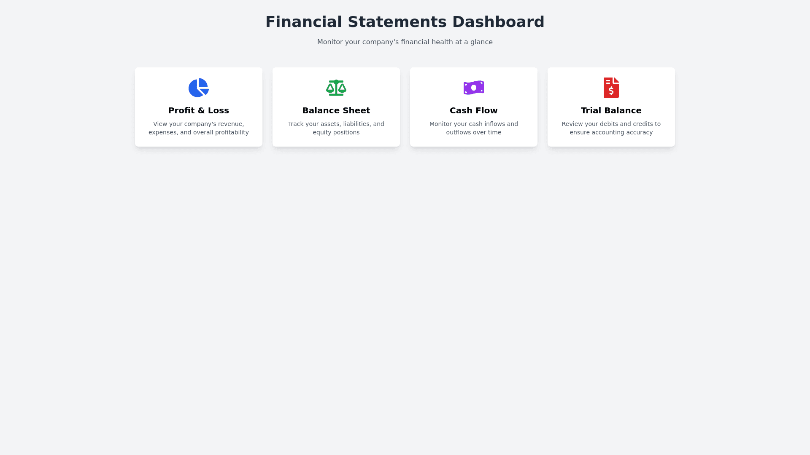Click the red invoice dollar icon

tap(611, 88)
